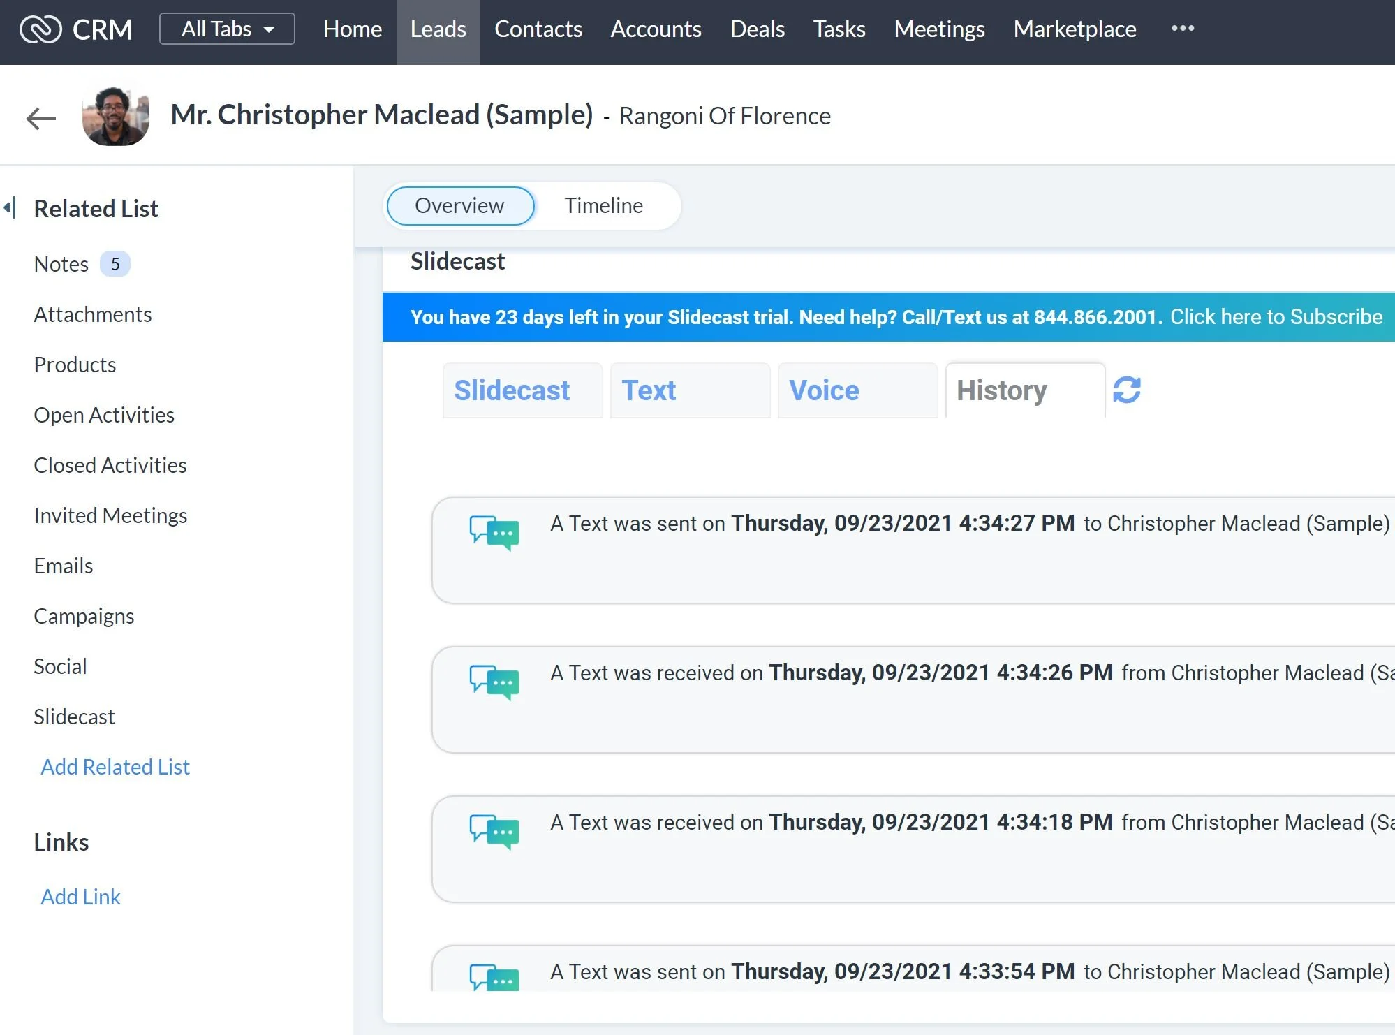Open the Voice tab
Image resolution: width=1395 pixels, height=1035 pixels.
pos(857,390)
